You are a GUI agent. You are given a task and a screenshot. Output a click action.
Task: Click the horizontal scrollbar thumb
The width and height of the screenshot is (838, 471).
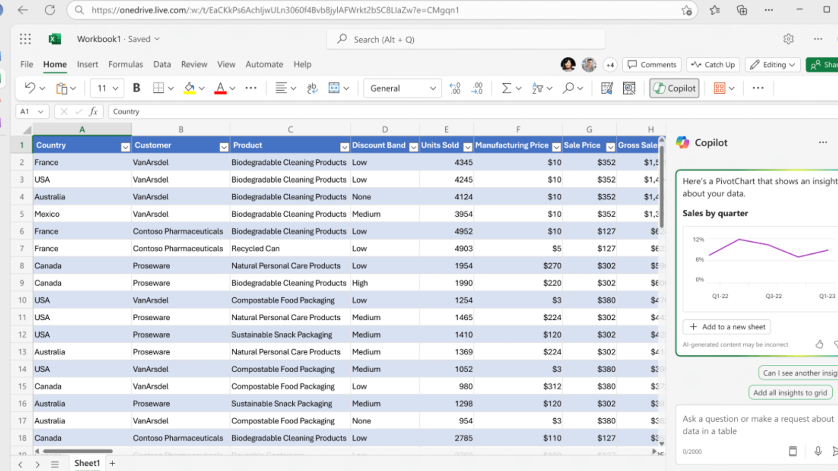click(78, 451)
